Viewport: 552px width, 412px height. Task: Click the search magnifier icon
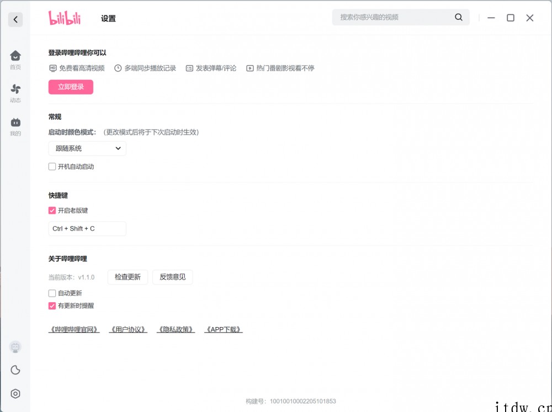tap(458, 17)
